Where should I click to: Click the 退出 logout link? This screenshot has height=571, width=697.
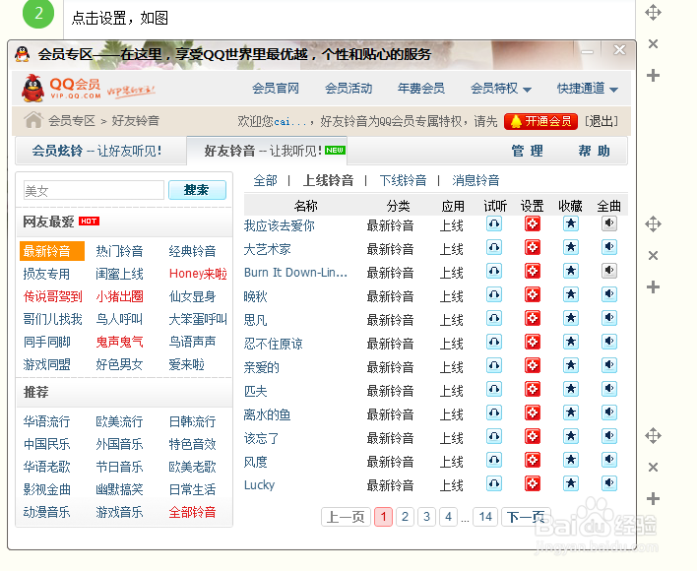(601, 121)
